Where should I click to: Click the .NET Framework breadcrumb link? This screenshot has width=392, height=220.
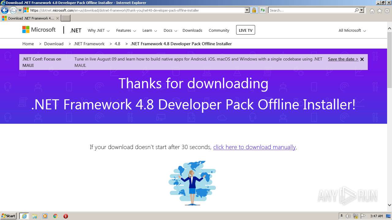pos(89,44)
